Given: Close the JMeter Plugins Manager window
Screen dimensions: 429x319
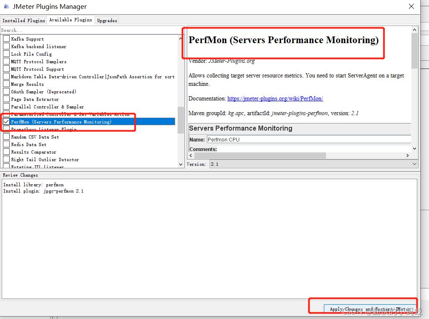Looking at the screenshot, I should tap(411, 6).
